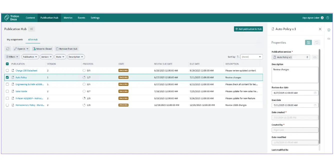Check the Charge 200 Datasheet checkbox
Screen dimensions: 334x167
pos(7,71)
